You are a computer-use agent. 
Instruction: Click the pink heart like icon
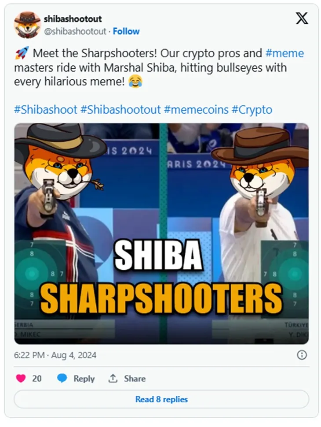coord(21,378)
